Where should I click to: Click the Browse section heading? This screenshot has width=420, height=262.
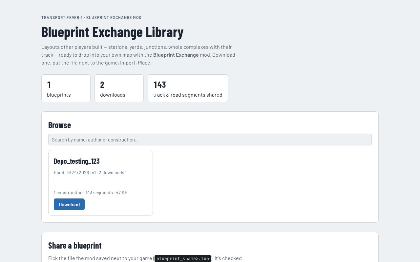tap(59, 125)
